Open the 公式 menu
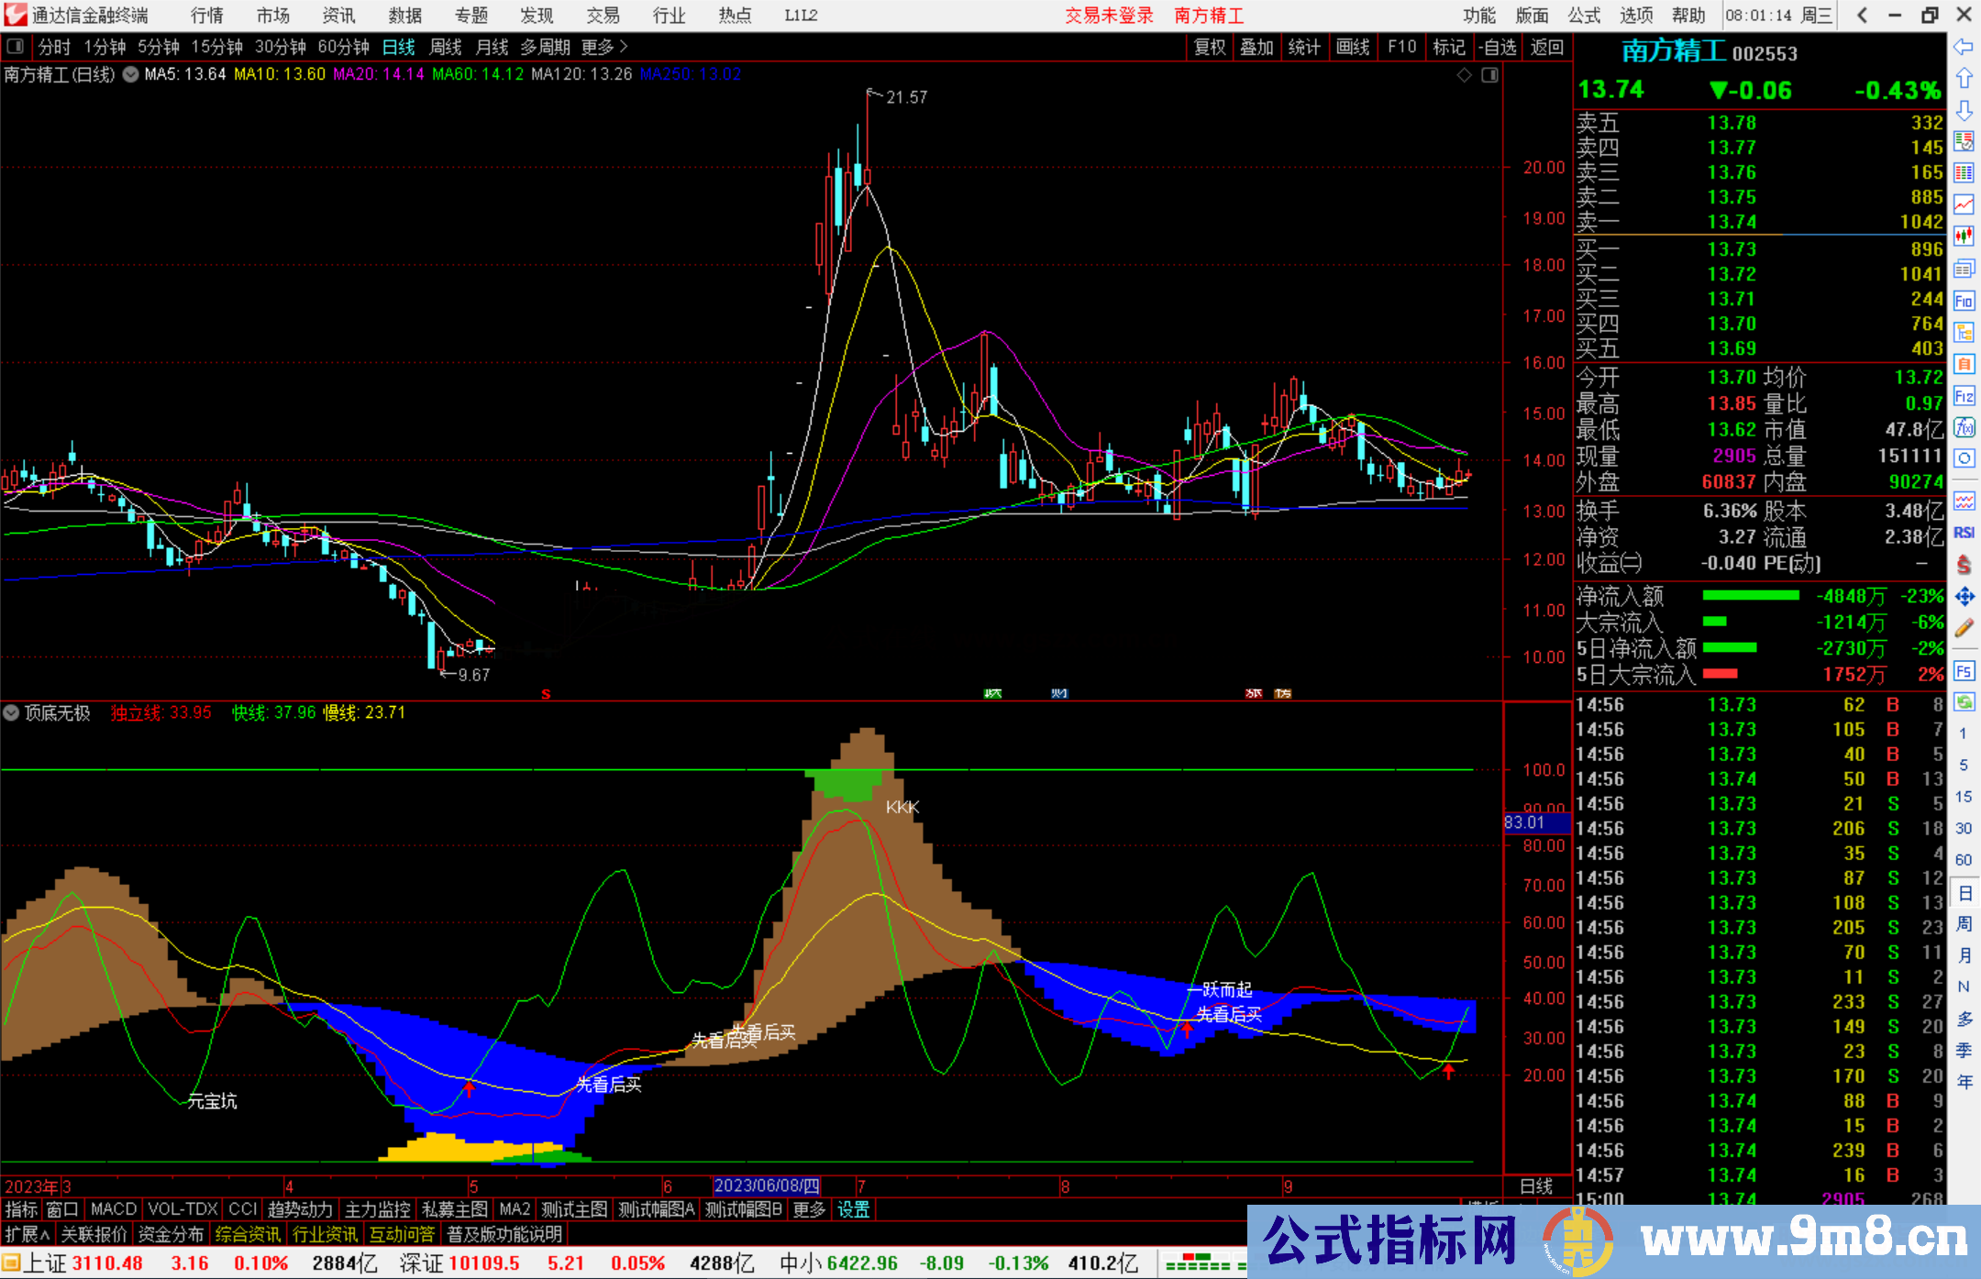 coord(1584,16)
